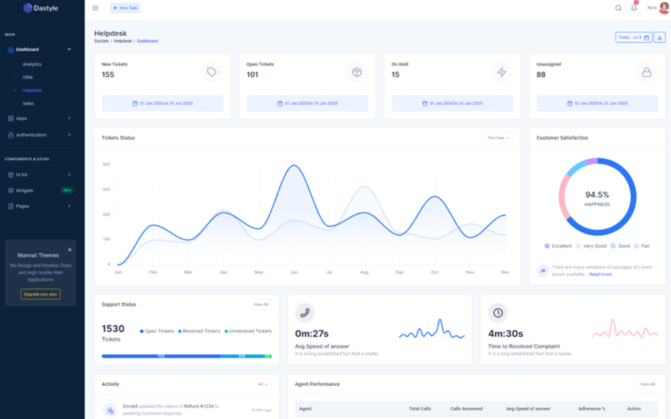Toggle the Open Tickets legend entry

[x=156, y=331]
